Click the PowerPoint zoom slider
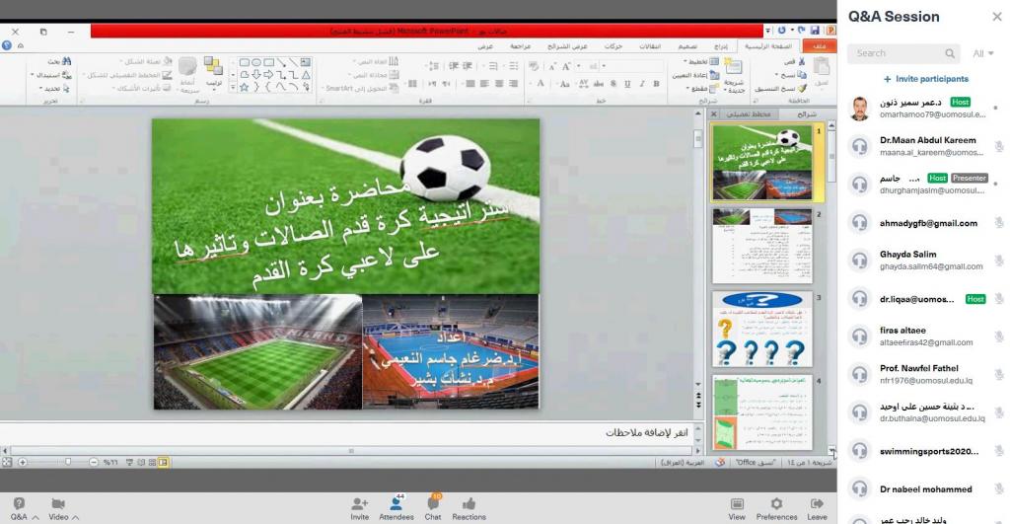1010x524 pixels. [x=67, y=462]
